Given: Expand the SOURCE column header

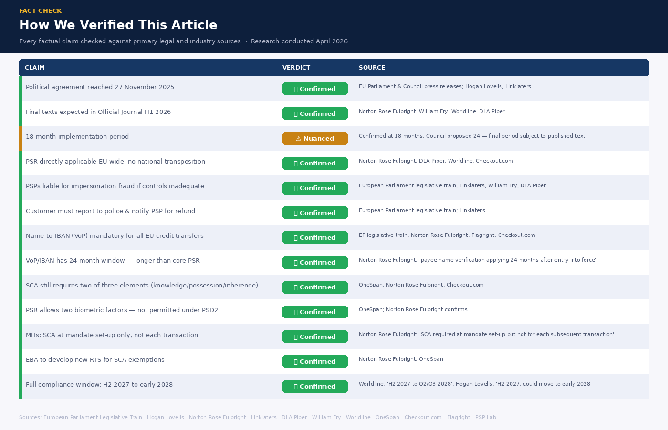Looking at the screenshot, I should 372,68.
